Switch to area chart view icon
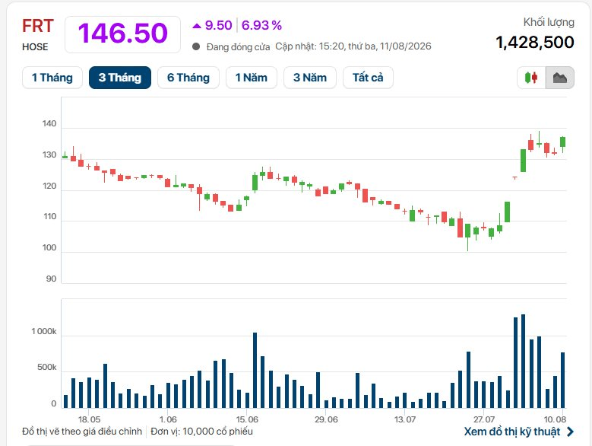Screen dimensions: 592x446 pos(560,78)
